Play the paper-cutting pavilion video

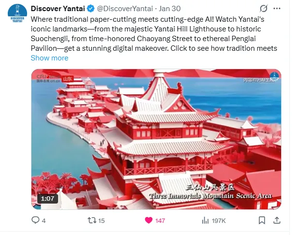156,139
